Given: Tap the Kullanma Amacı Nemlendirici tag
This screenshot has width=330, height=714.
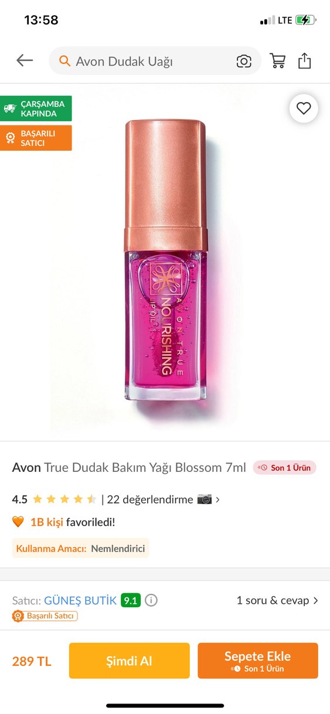Looking at the screenshot, I should click(x=81, y=548).
